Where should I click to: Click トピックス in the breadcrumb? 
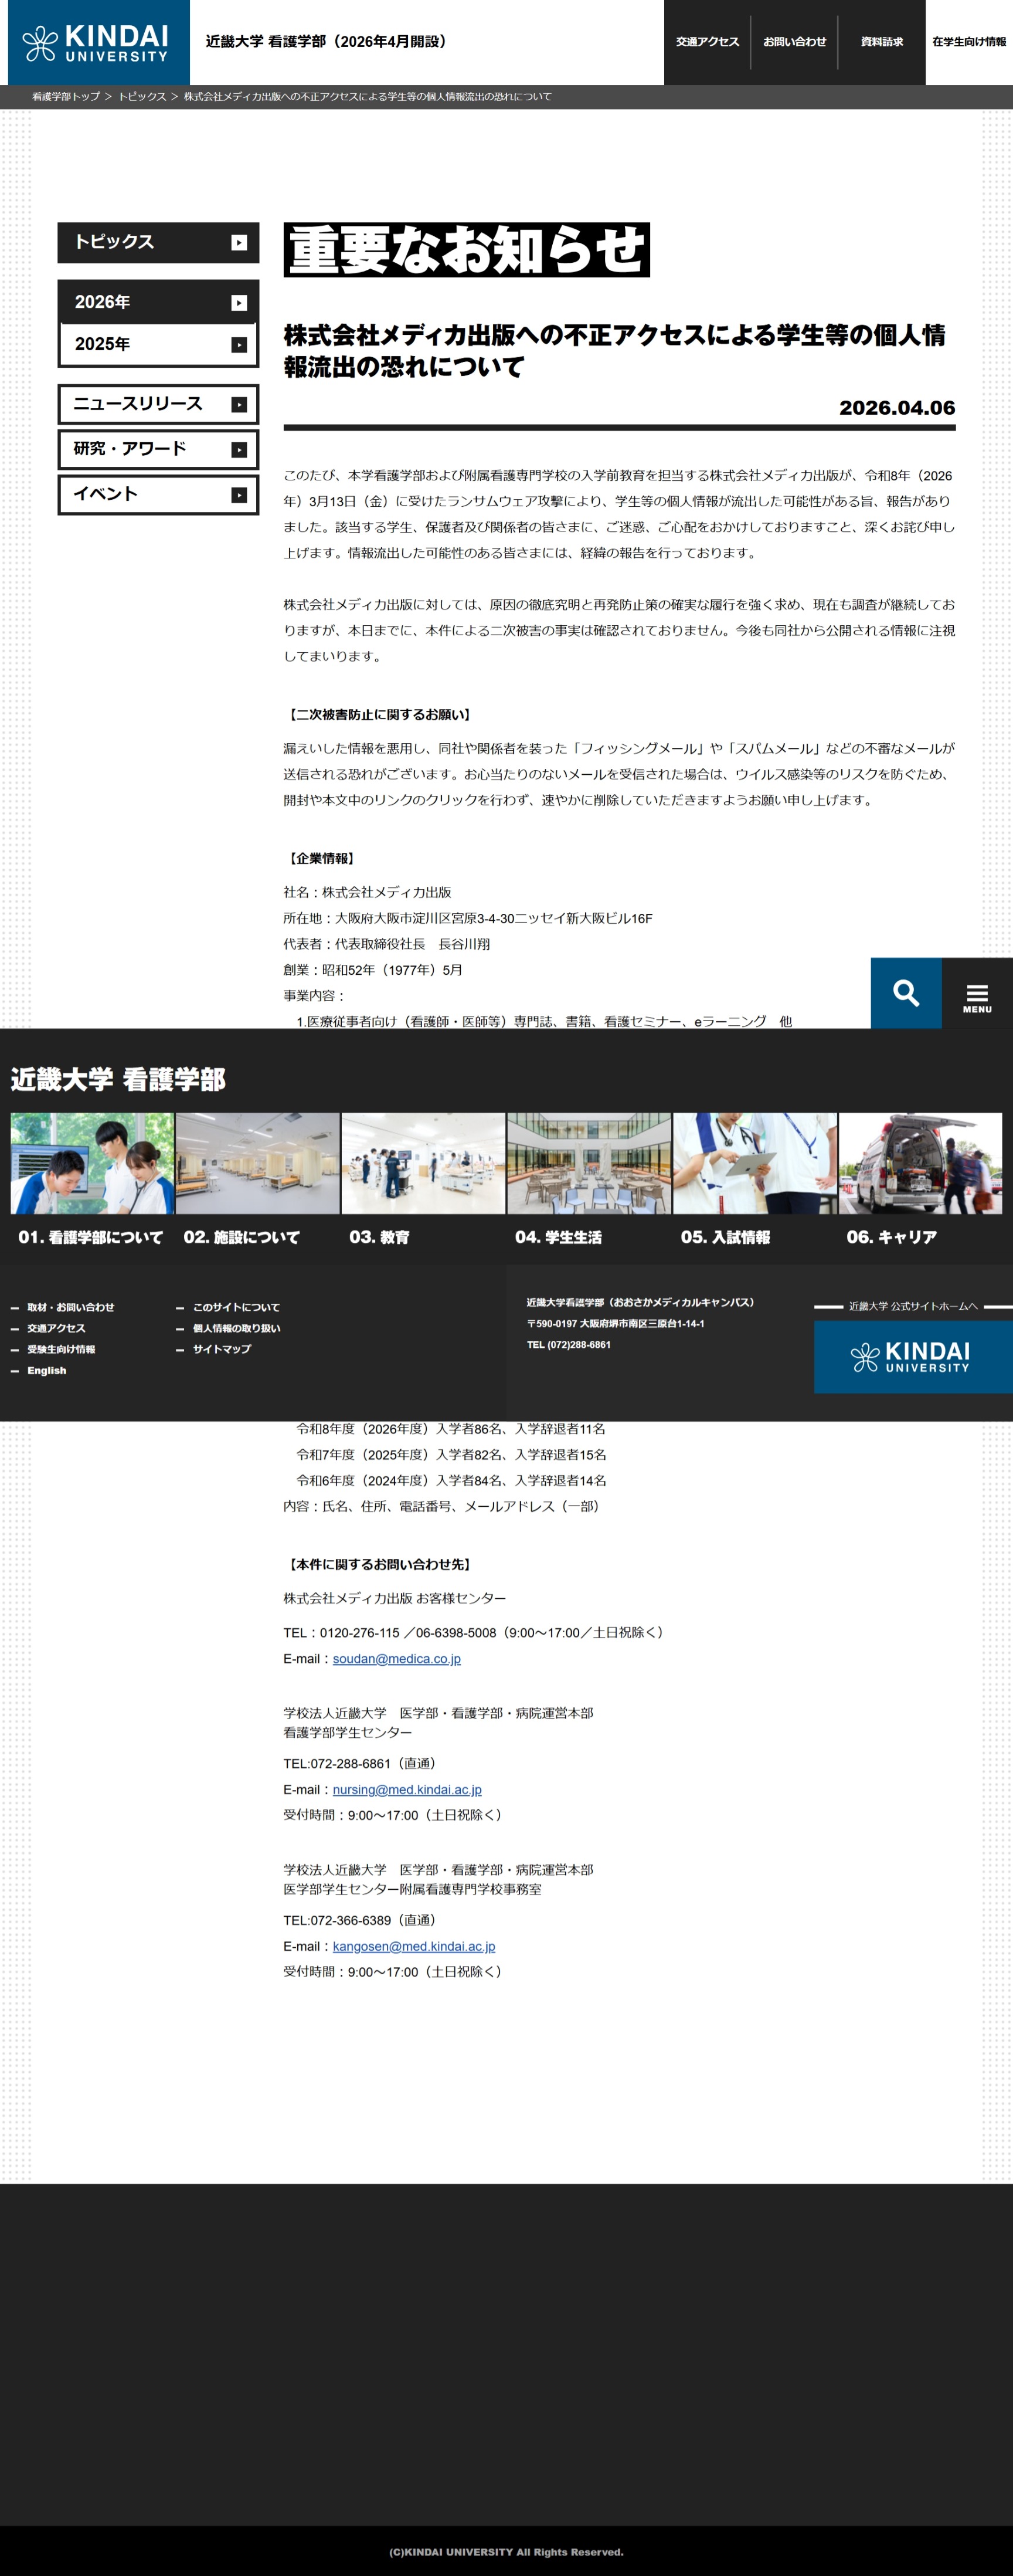(142, 97)
